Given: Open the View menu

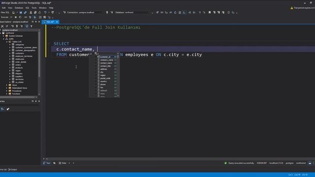Looking at the screenshot, I should [x=10, y=8].
